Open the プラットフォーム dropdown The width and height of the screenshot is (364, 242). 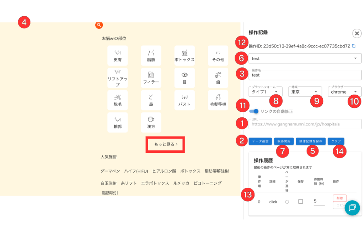coord(266,92)
